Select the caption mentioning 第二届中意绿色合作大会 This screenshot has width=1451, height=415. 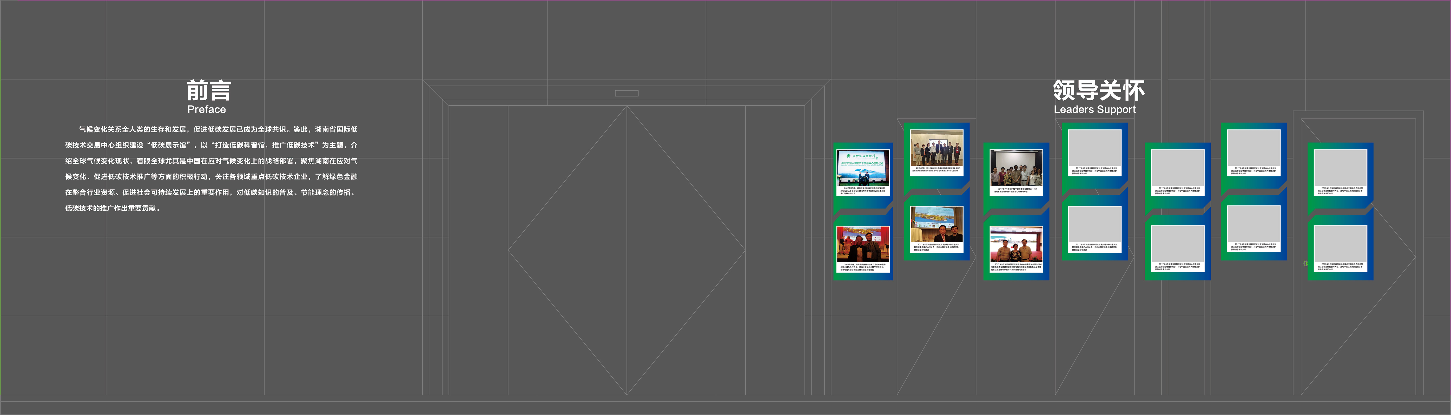936,247
